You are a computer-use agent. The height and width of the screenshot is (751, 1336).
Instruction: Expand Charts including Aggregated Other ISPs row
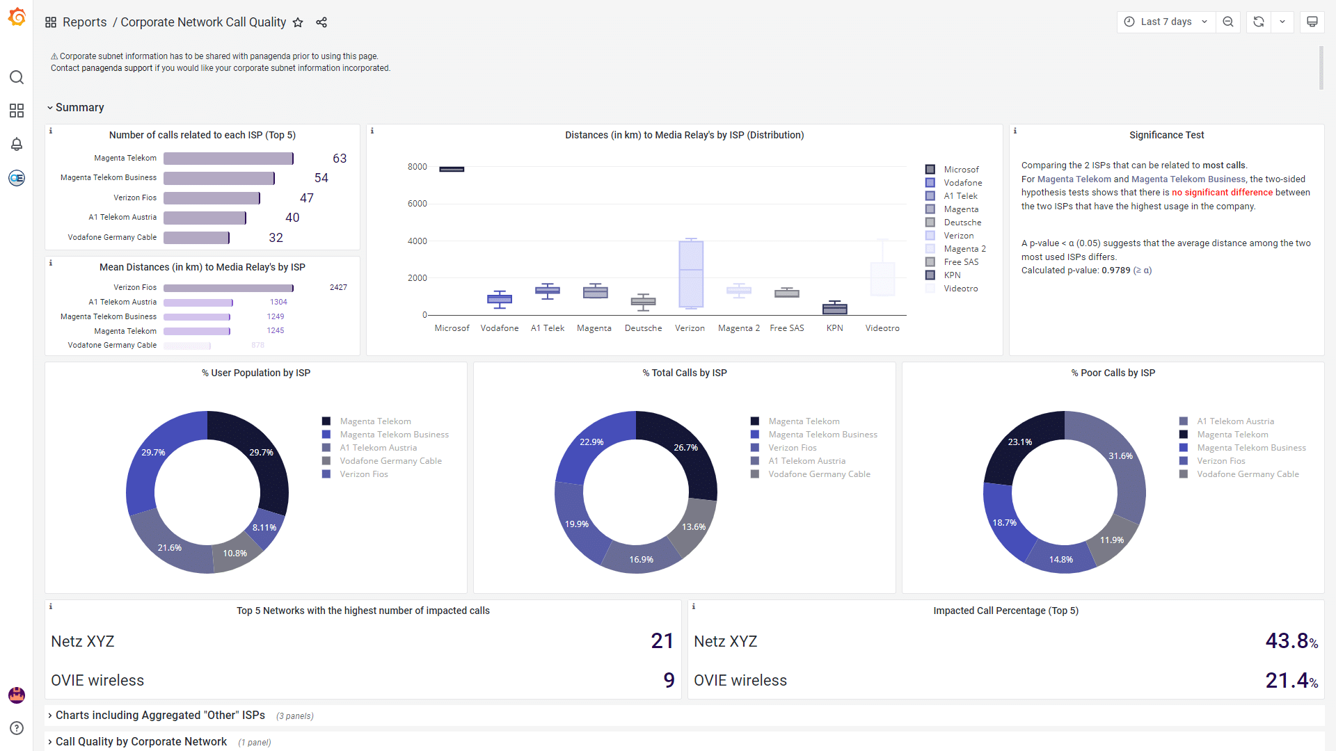point(160,716)
